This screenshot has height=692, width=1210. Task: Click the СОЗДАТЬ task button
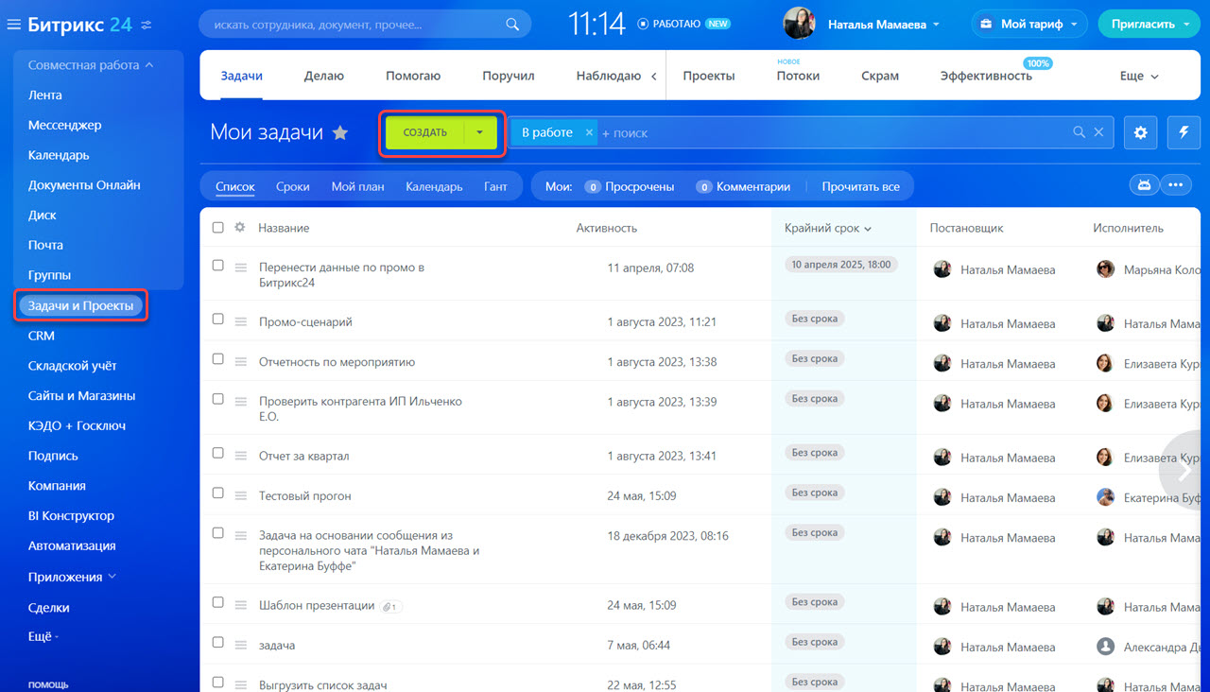pyautogui.click(x=424, y=133)
